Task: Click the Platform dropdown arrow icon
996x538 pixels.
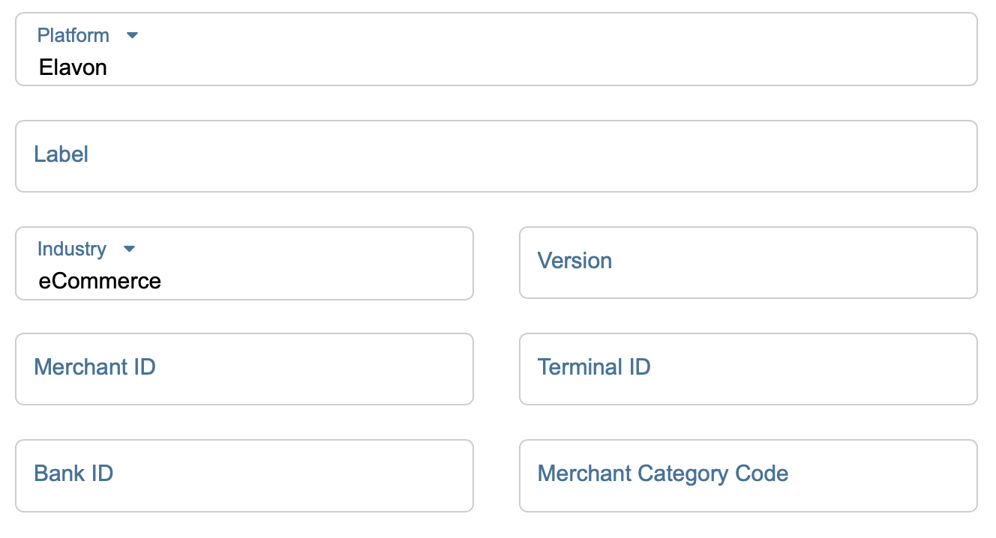Action: click(x=133, y=35)
